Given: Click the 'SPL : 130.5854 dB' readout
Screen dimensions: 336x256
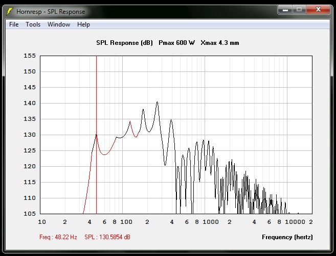Looking at the screenshot, I should (x=107, y=237).
